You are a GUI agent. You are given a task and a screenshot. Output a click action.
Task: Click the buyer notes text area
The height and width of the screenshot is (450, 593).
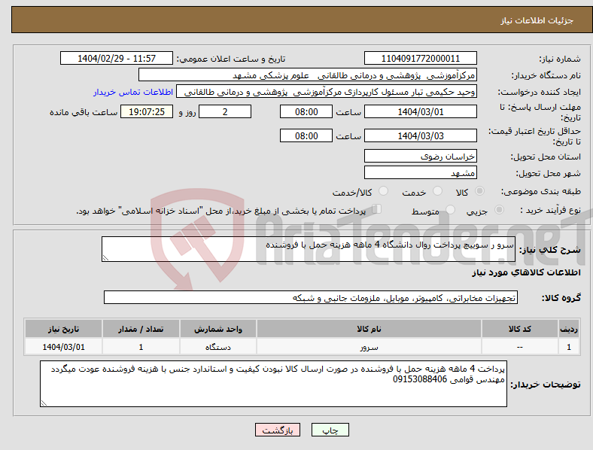[273, 384]
